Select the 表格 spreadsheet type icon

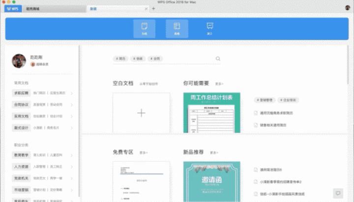177,29
